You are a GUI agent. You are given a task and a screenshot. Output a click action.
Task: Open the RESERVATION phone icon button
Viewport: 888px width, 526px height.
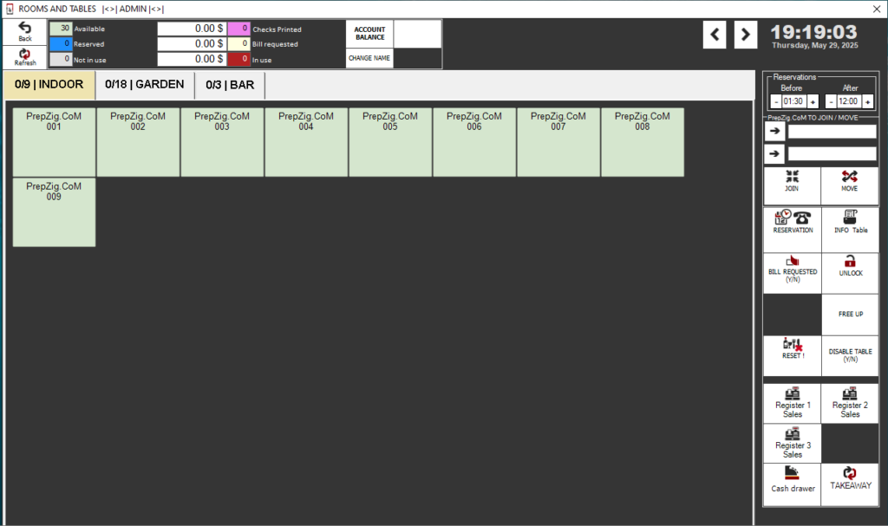pyautogui.click(x=793, y=230)
